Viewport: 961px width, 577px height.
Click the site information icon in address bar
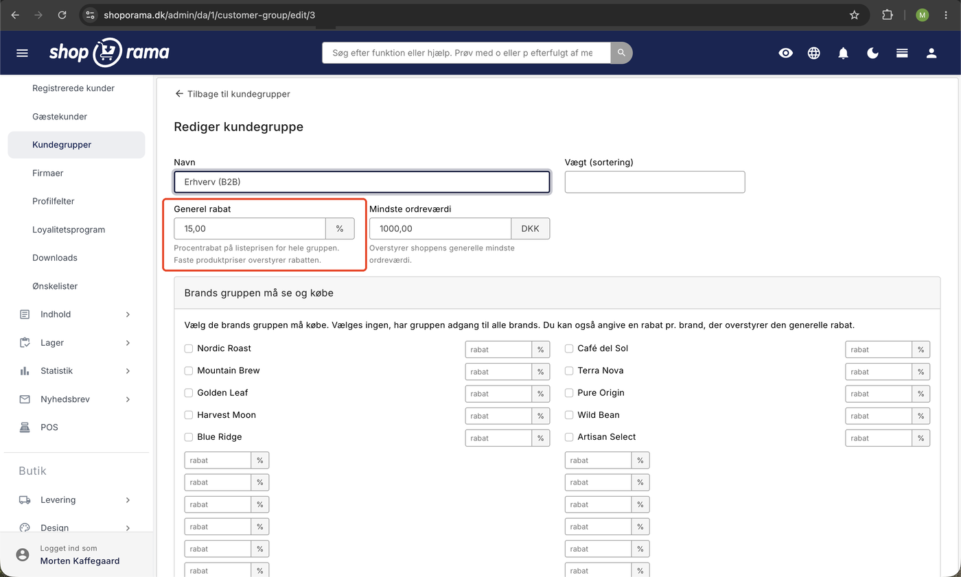[x=90, y=14]
